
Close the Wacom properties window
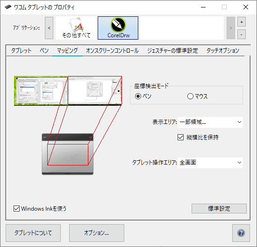[246, 7]
